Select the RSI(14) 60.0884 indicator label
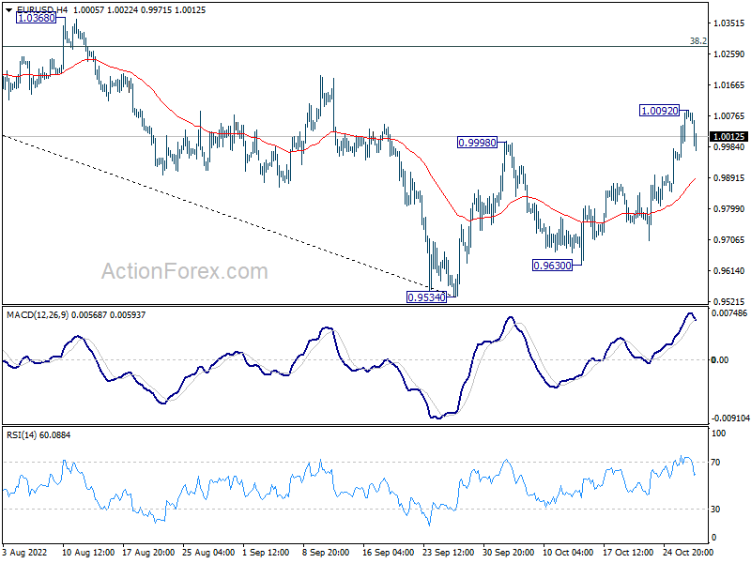 coord(38,435)
